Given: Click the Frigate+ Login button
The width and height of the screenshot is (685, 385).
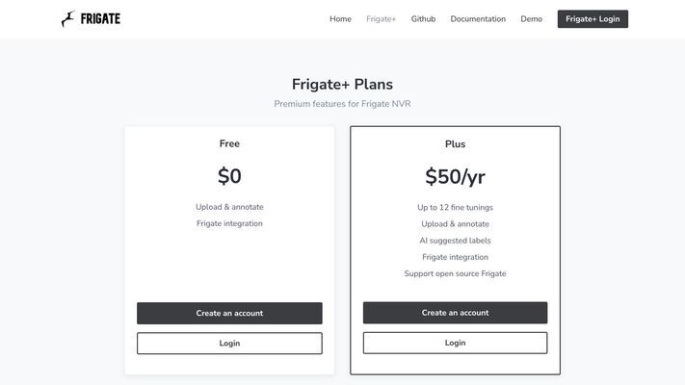Looking at the screenshot, I should [593, 19].
